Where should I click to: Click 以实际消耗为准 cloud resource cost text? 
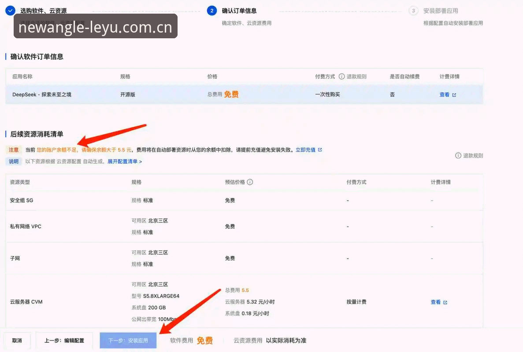click(x=286, y=341)
